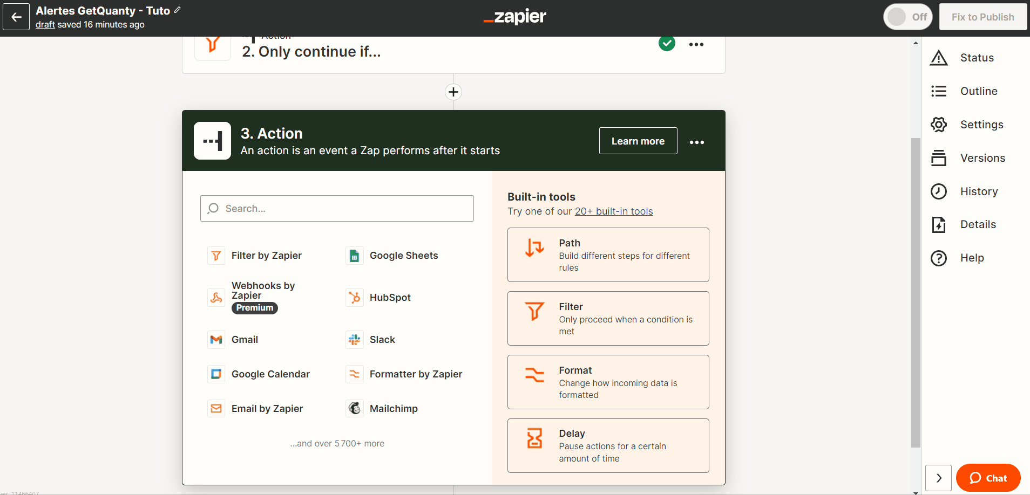
Task: Open the three-dot menu of step 3
Action: (x=697, y=142)
